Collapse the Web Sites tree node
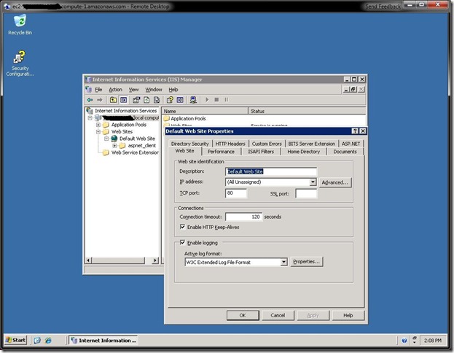 click(98, 132)
